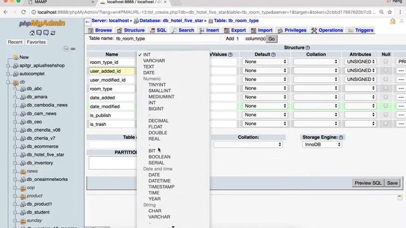Viewport: 406px width, 228px height.
Task: Expand the db_abc tree node
Action: click(x=15, y=89)
